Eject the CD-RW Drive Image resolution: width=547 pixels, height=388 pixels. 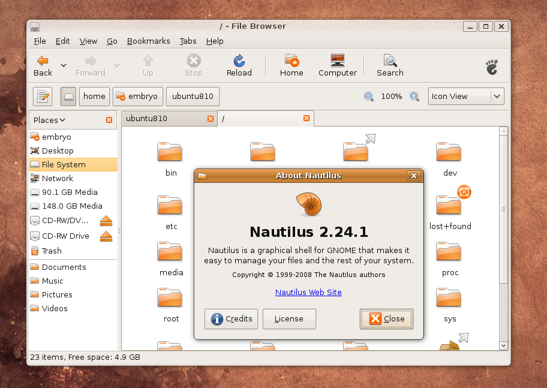(106, 236)
